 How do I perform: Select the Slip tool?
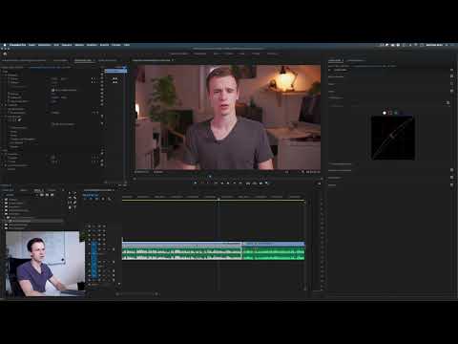(70, 203)
